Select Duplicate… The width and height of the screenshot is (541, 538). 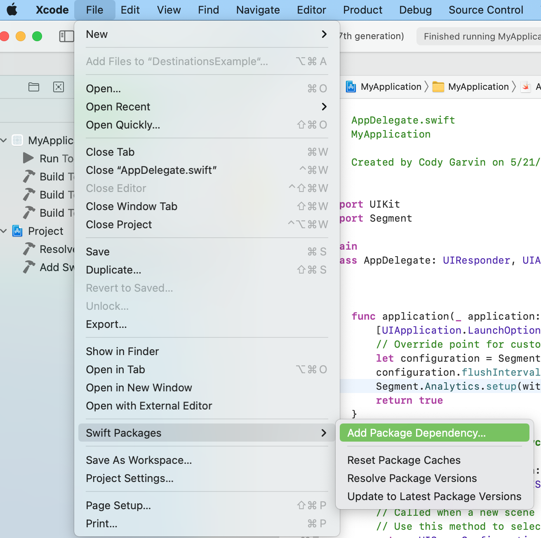coord(207,270)
